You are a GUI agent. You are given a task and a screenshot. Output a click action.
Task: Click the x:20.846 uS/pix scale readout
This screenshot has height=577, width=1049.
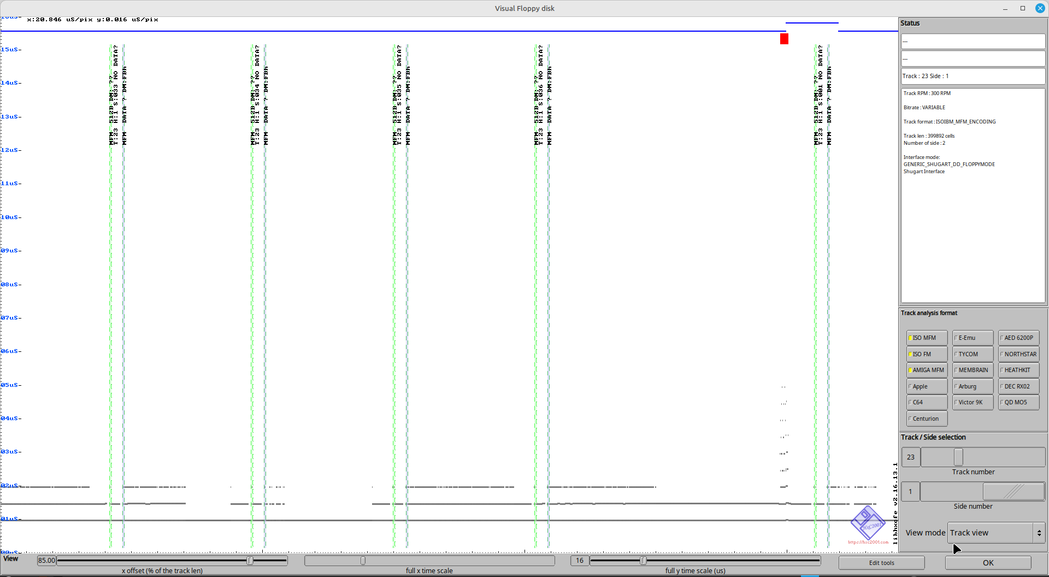click(60, 20)
